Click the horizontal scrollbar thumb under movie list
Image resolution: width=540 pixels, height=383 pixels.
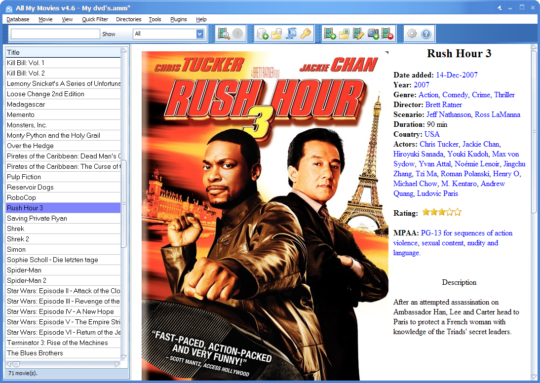pos(16,364)
